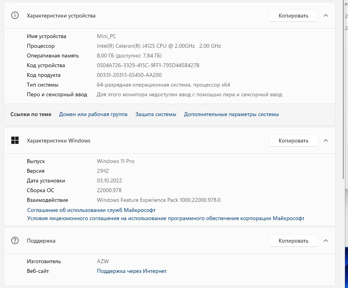Collapse the device specifications section
Image resolution: width=348 pixels, height=288 pixels.
(x=326, y=16)
